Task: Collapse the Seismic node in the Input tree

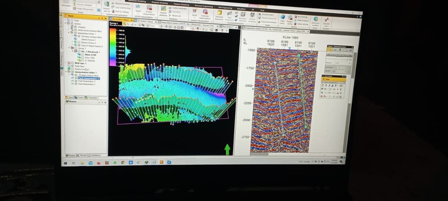Action: point(65,23)
